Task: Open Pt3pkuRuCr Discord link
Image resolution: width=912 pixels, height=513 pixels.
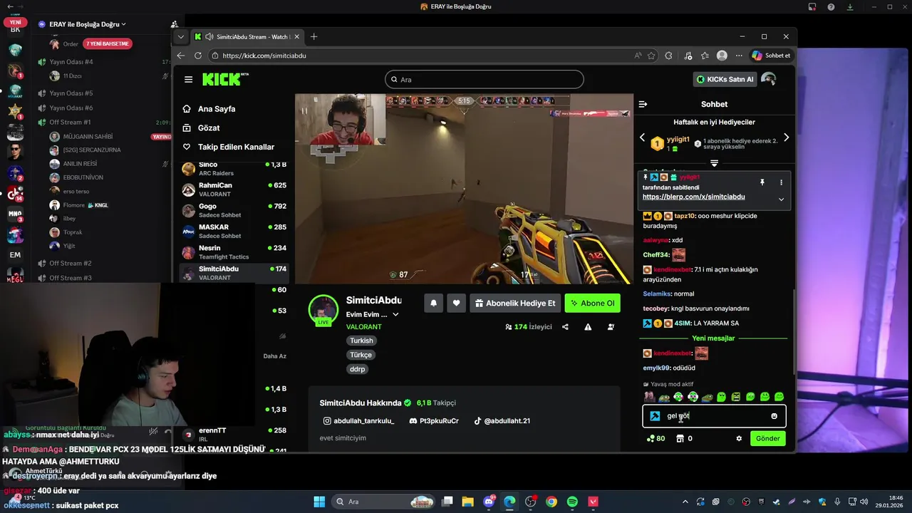Action: point(434,421)
